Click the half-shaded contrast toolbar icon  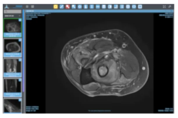click(x=110, y=7)
